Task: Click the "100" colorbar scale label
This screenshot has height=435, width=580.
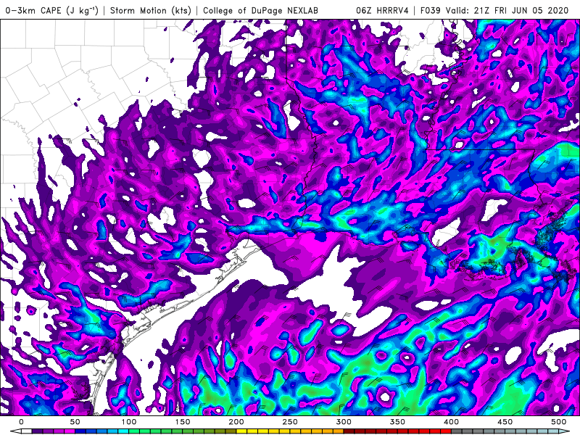Action: tap(129, 422)
